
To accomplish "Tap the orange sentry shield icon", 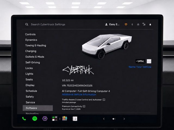I will tap(126, 24).
